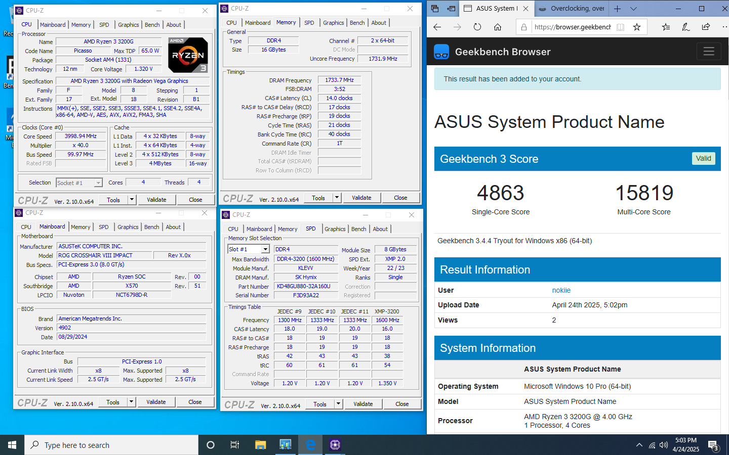The height and width of the screenshot is (455, 729).
Task: Open Slot #1 dropdown in SPD window
Action: point(265,249)
